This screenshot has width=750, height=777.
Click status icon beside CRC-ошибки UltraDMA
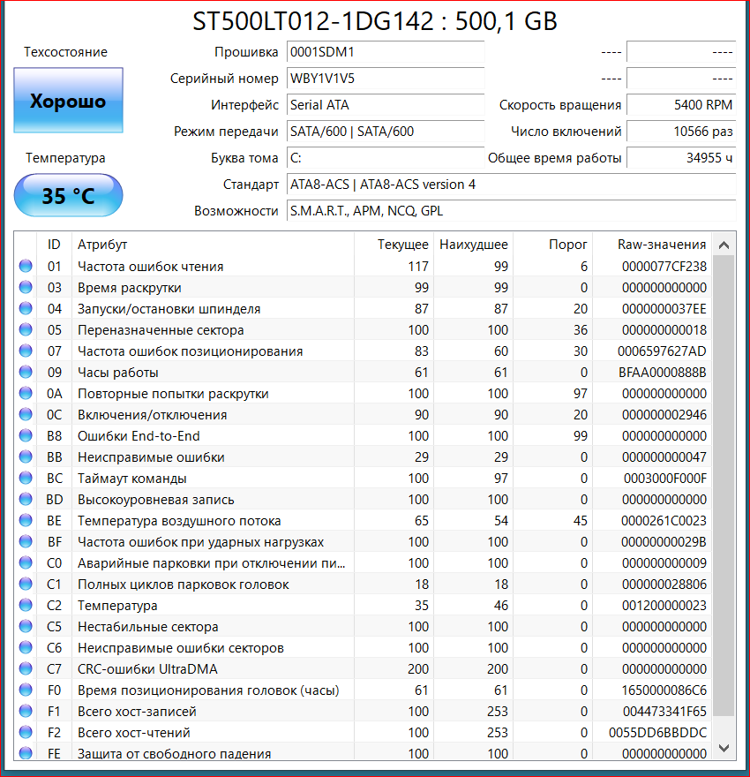[x=25, y=669]
